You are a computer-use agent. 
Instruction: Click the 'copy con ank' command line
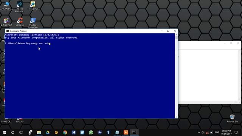28,43
